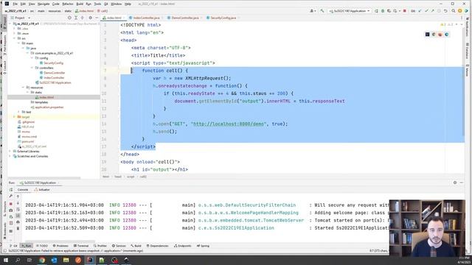Image resolution: width=472 pixels, height=265 pixels.
Task: Open Endpoints tool window button
Action: [183, 246]
